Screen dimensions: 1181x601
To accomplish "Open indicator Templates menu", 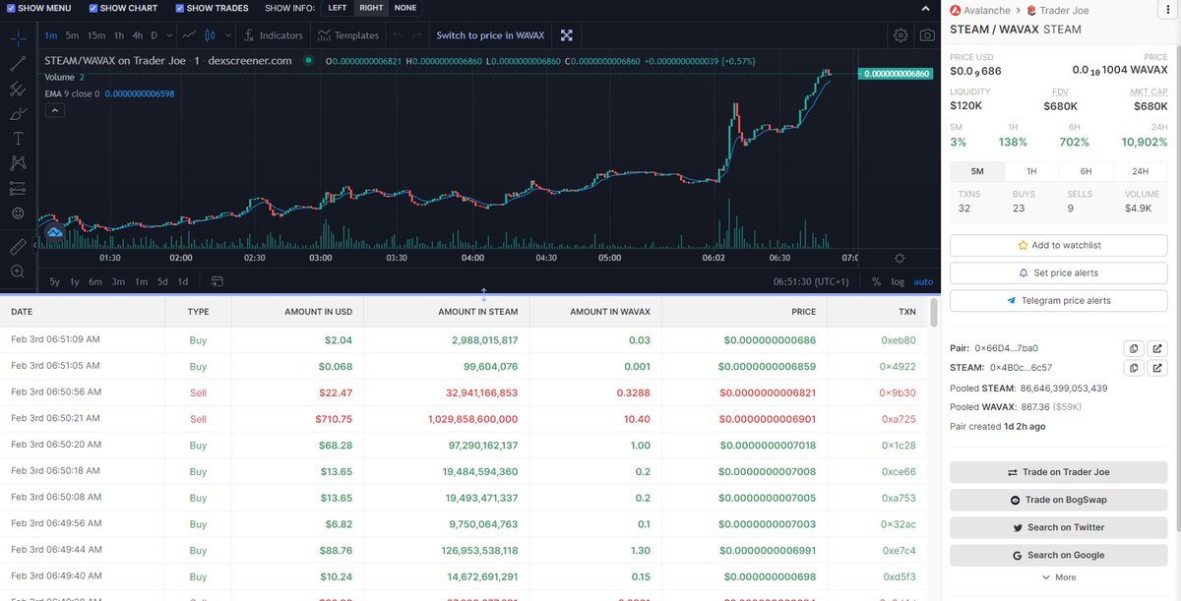I will (x=348, y=35).
